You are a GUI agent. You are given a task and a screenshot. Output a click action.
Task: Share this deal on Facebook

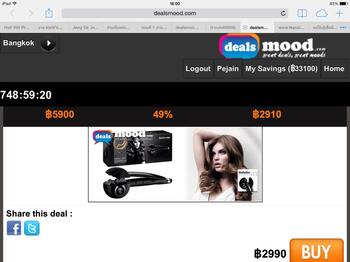(x=14, y=228)
